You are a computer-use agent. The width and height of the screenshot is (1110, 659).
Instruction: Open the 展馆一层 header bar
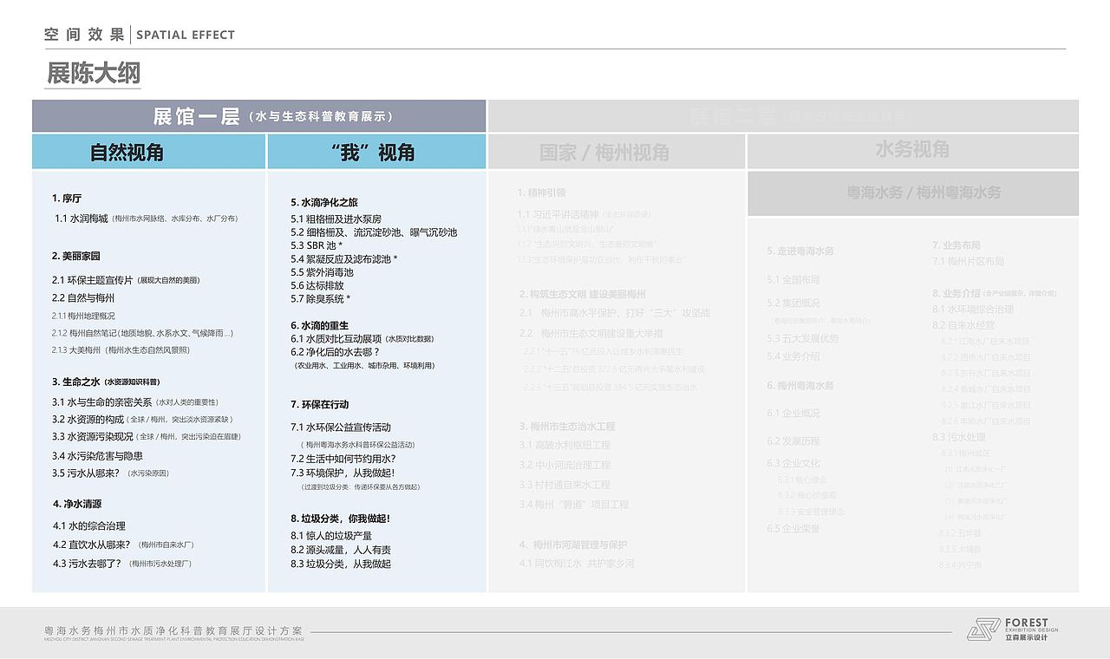pyautogui.click(x=258, y=114)
